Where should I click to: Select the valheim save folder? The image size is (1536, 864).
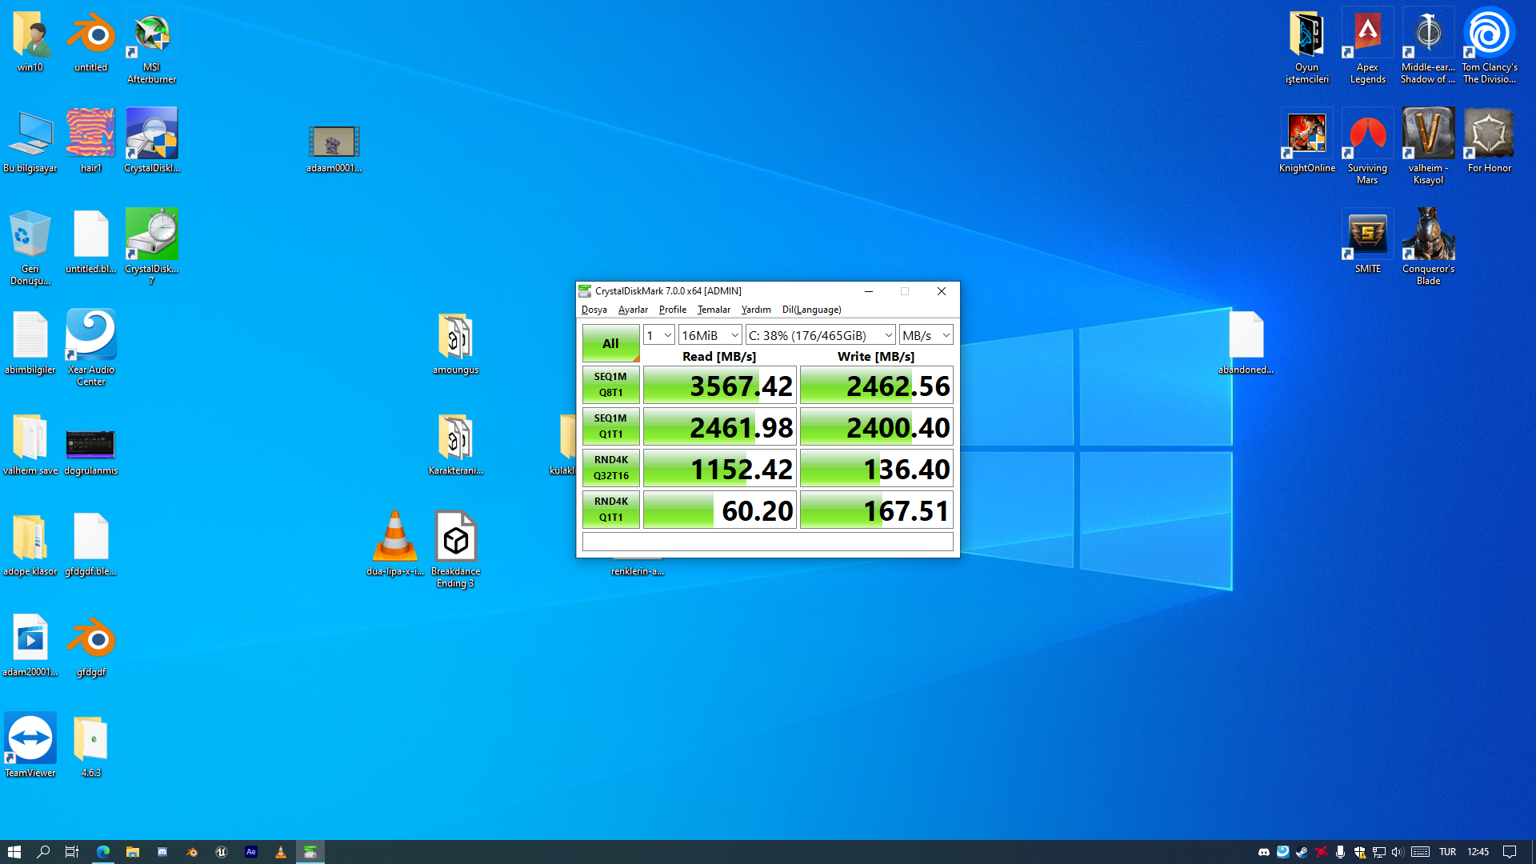pyautogui.click(x=30, y=445)
